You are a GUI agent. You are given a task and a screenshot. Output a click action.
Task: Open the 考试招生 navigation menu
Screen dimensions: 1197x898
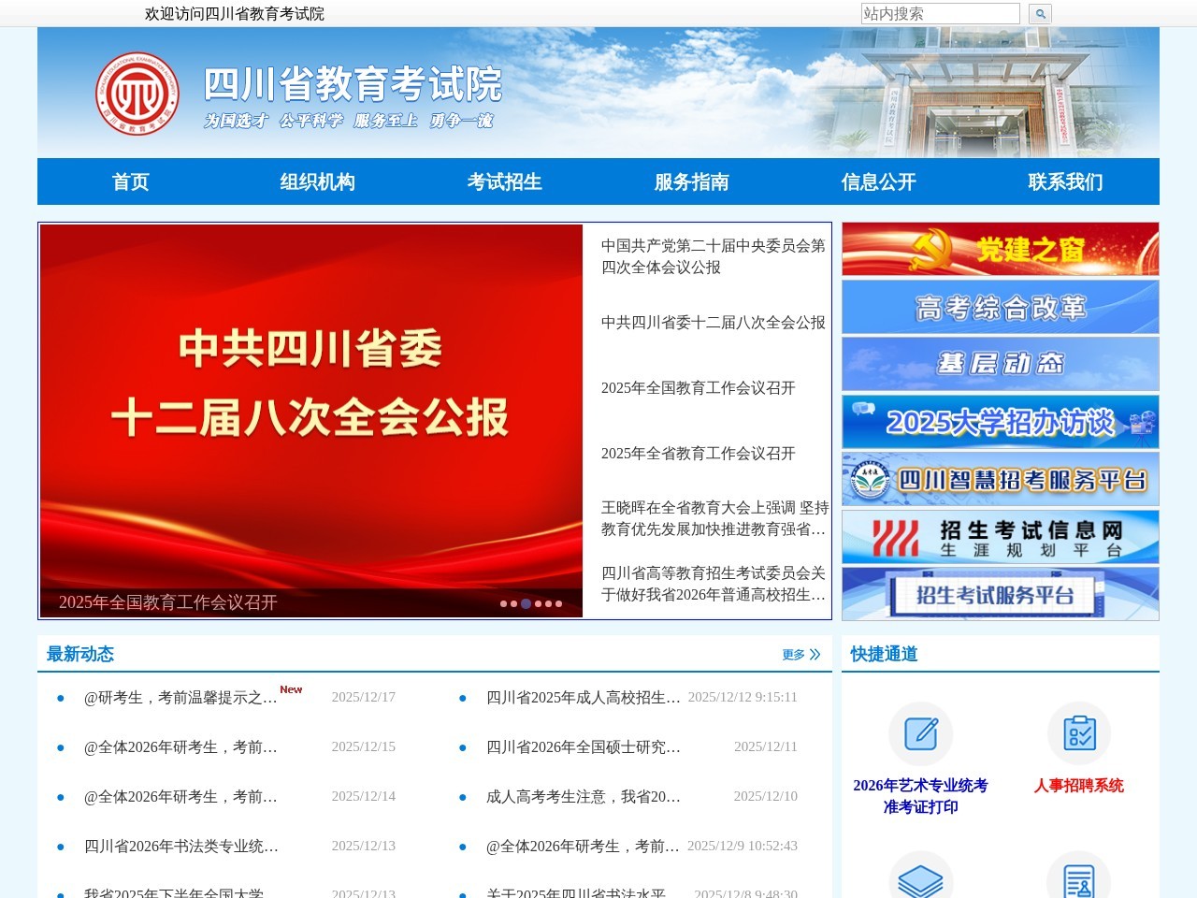tap(504, 181)
